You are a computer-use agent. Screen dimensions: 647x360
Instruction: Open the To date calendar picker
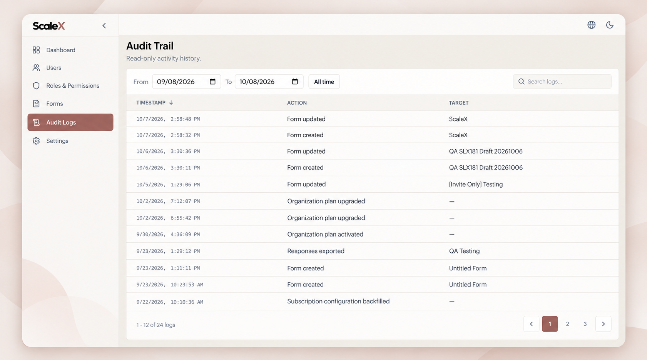(295, 82)
